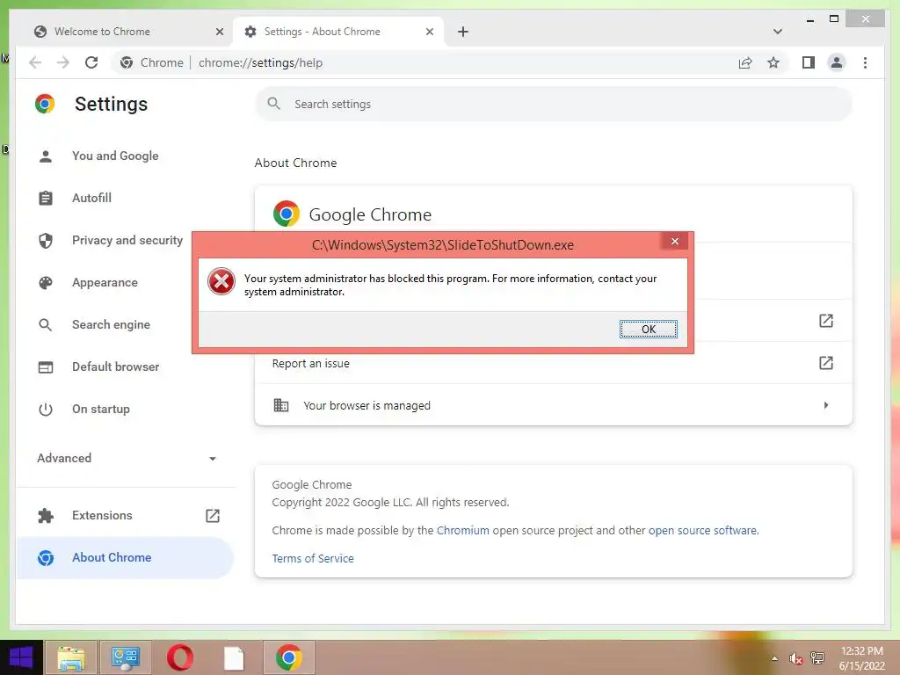This screenshot has width=900, height=675.
Task: Reload the current page
Action: (91, 62)
